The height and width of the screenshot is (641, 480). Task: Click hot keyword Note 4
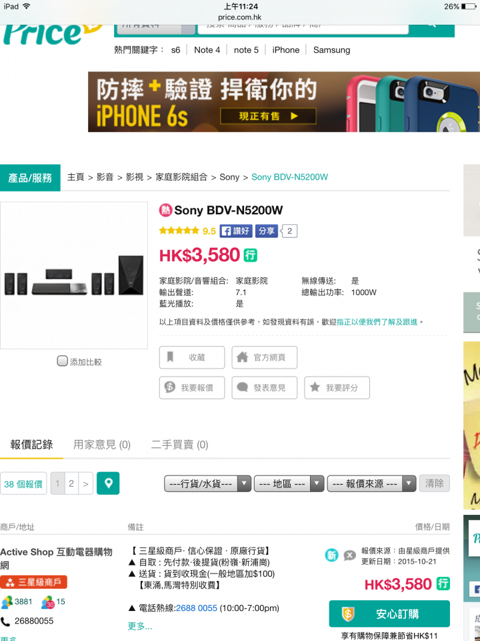pyautogui.click(x=207, y=50)
